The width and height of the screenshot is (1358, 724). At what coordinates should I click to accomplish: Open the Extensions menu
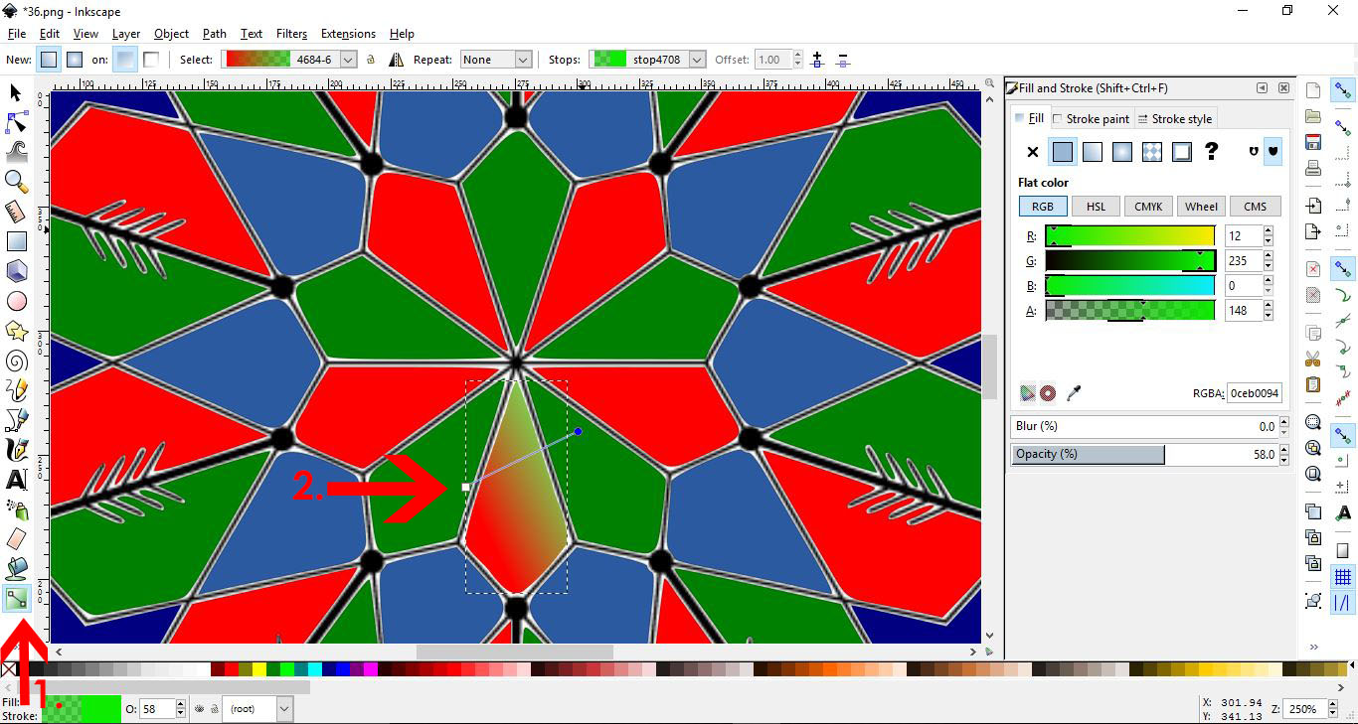tap(348, 34)
